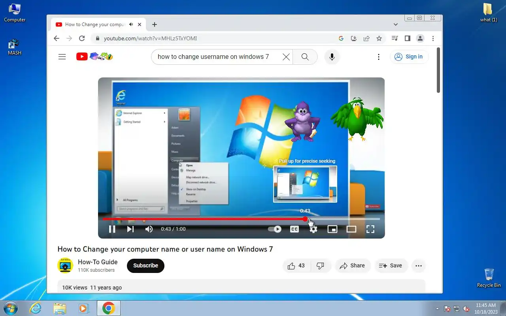The width and height of the screenshot is (506, 316).
Task: Like the video with thumbs up
Action: pos(297,266)
